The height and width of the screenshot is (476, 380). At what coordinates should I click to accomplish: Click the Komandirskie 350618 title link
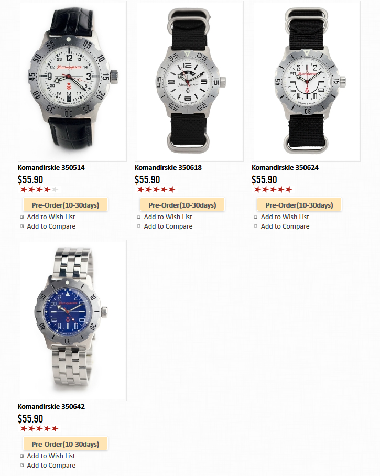click(x=168, y=168)
